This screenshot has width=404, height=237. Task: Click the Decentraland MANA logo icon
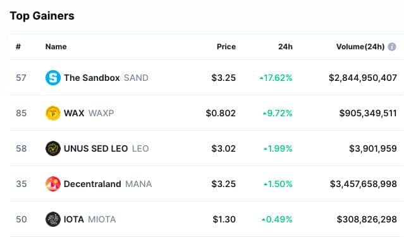(x=53, y=184)
